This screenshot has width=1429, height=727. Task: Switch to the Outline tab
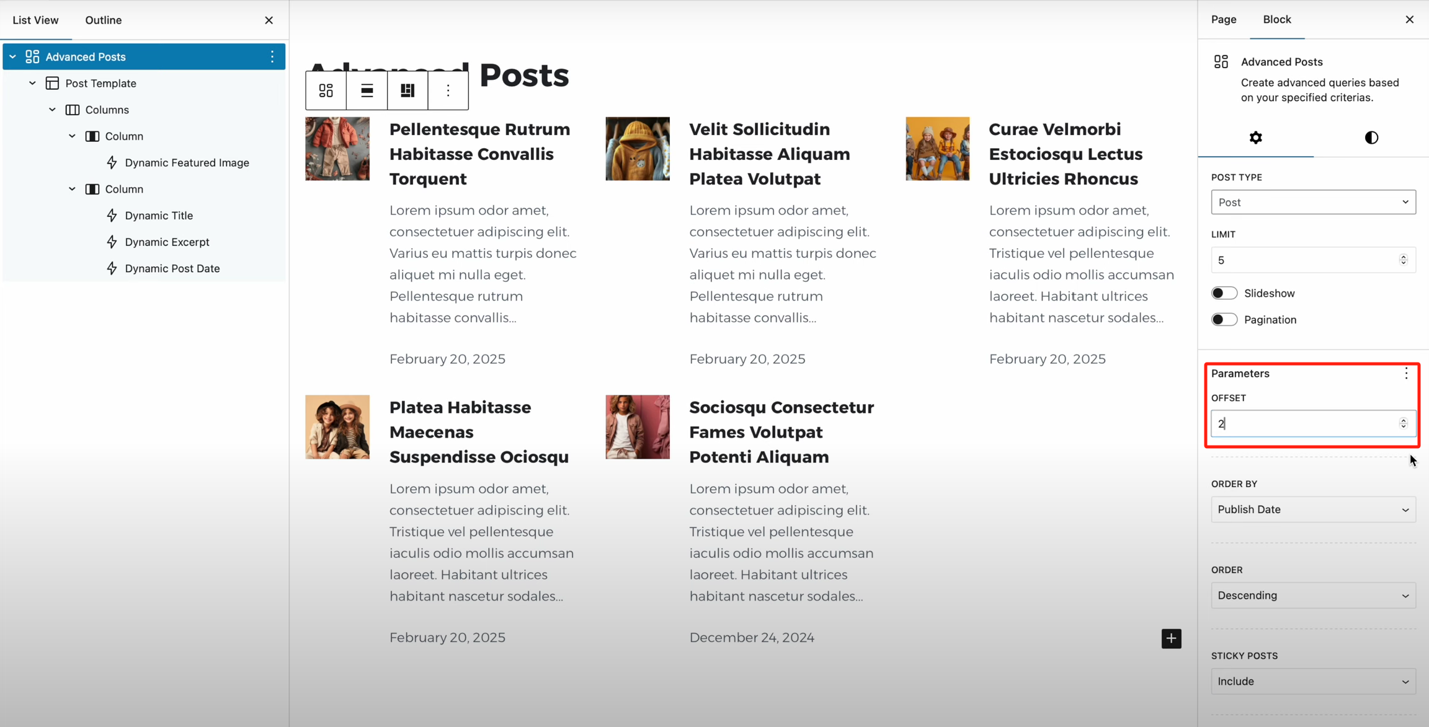coord(103,20)
